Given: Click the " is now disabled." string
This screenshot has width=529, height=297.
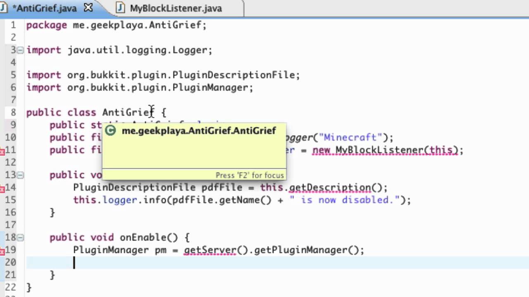Looking at the screenshot, I should (344, 200).
